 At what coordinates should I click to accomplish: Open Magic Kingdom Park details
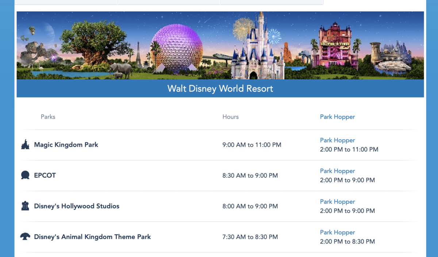[x=66, y=145]
